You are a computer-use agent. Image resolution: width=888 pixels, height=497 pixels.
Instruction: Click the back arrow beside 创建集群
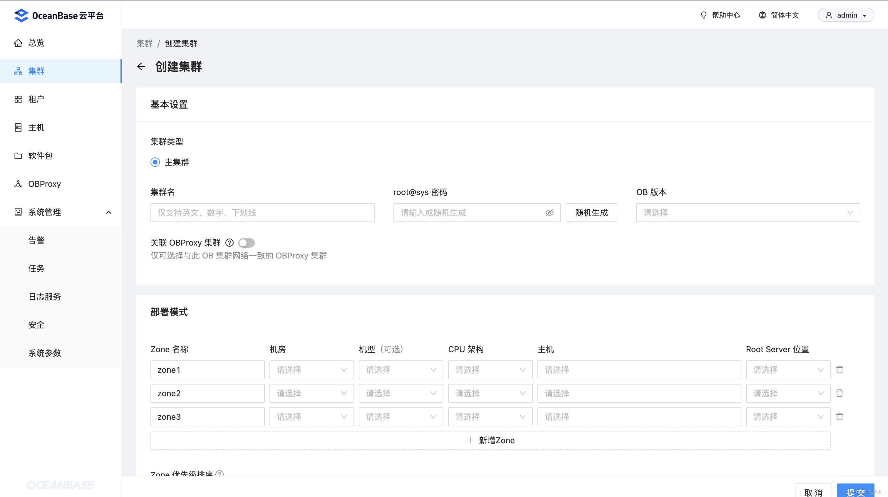point(141,66)
